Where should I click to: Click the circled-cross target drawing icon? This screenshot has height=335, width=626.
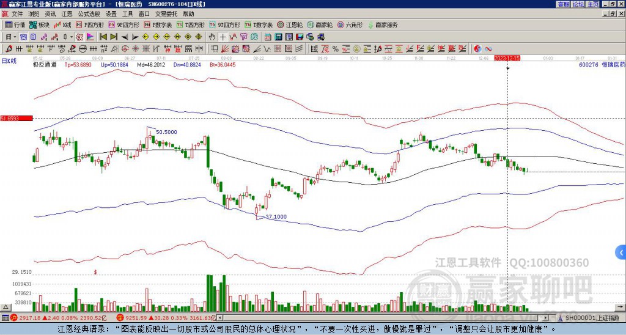coord(125,49)
